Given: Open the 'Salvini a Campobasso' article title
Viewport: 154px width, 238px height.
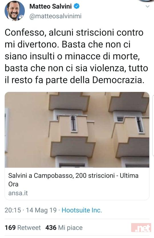Looking at the screenshot, I should 73,180.
